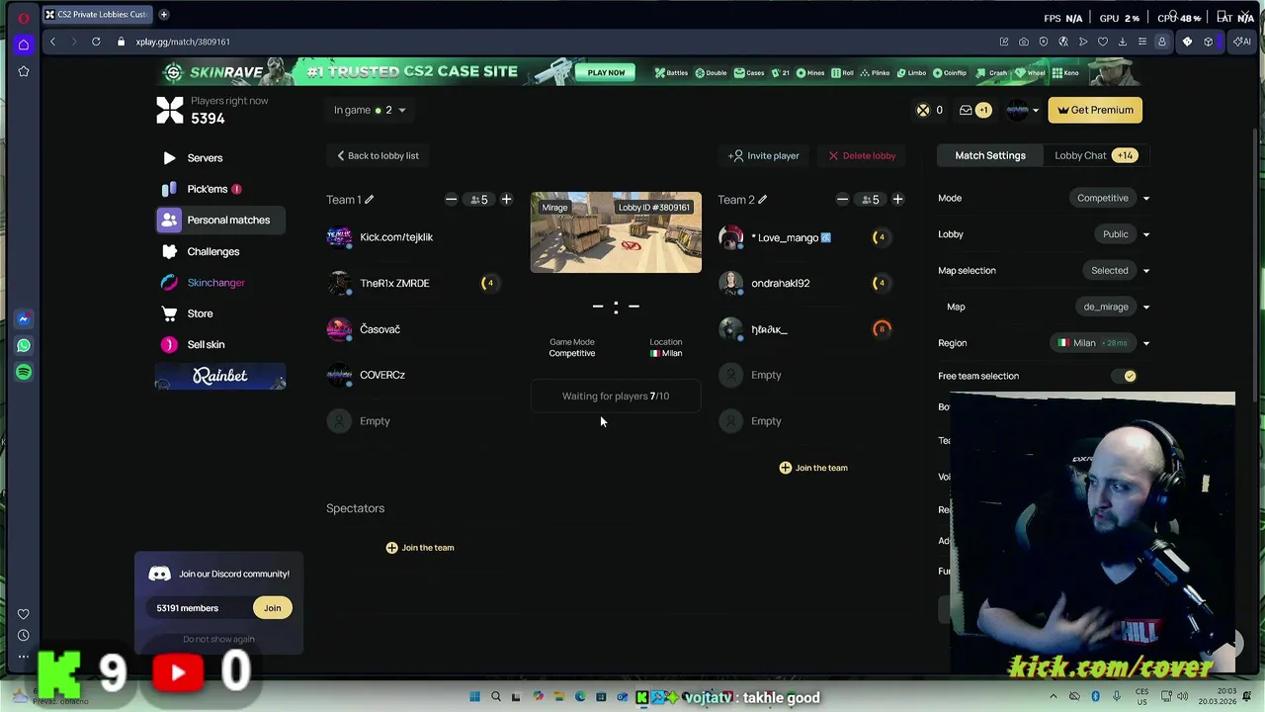Screen dimensions: 1265x712
Task: Add page to favorites heart icon
Action: tap(1103, 42)
